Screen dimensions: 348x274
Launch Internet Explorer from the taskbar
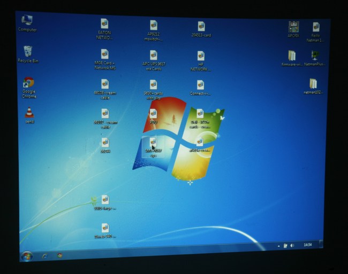(45, 256)
